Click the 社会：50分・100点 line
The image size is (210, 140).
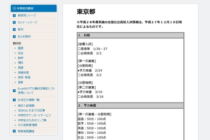(92, 138)
